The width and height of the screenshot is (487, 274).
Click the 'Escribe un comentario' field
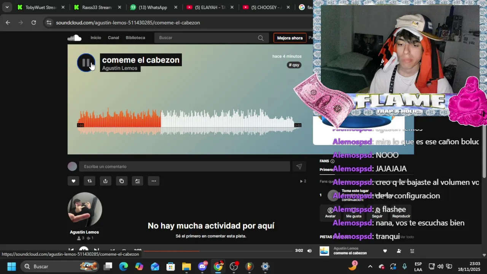(x=185, y=166)
